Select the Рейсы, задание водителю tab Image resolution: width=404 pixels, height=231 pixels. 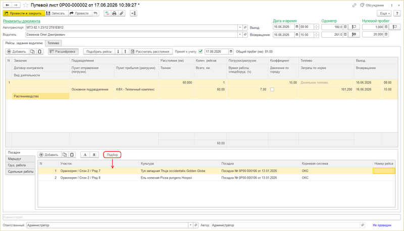pyautogui.click(x=24, y=43)
